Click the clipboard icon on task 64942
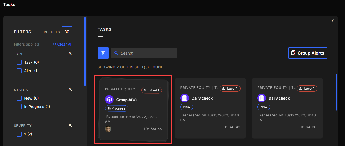345x146 pixels. tap(185, 98)
